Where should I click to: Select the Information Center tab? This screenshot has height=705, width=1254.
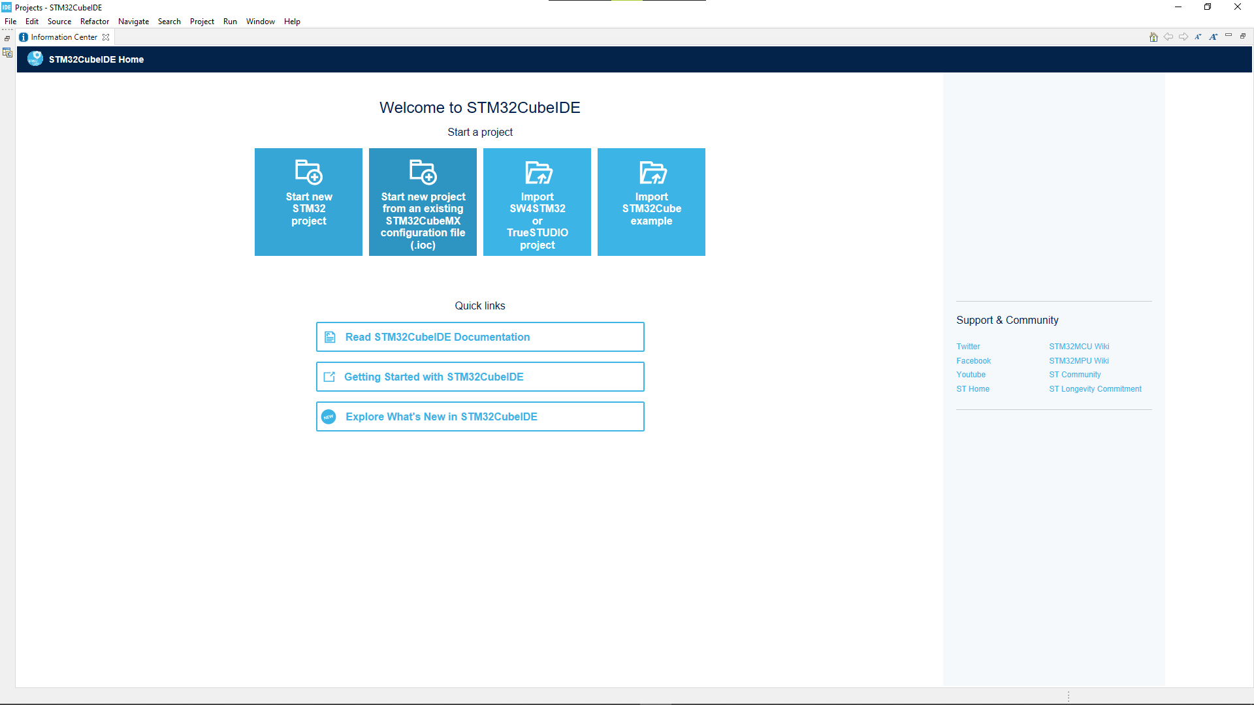(x=63, y=37)
